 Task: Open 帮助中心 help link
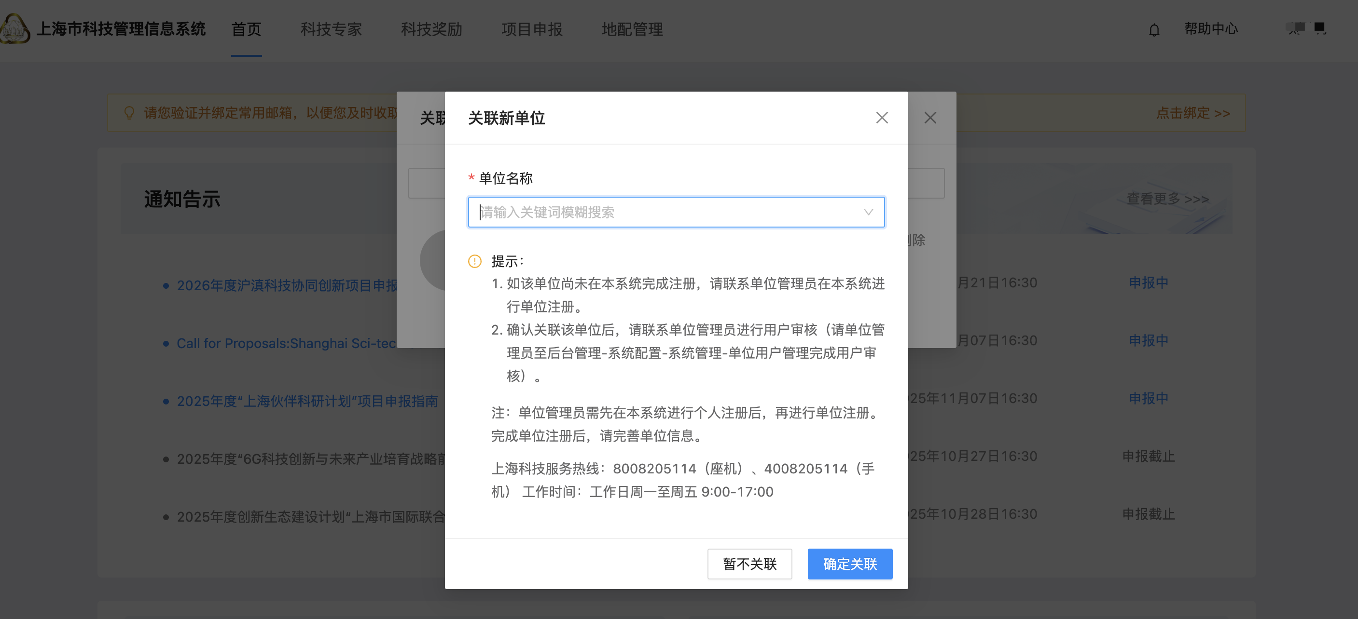[1211, 29]
